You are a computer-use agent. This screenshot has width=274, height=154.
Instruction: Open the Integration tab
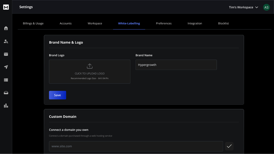[x=195, y=23]
